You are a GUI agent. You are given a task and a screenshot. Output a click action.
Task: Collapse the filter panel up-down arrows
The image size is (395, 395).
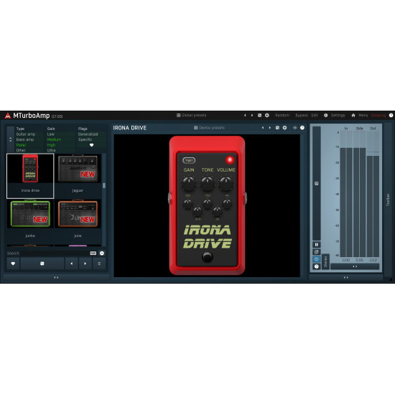click(10, 139)
